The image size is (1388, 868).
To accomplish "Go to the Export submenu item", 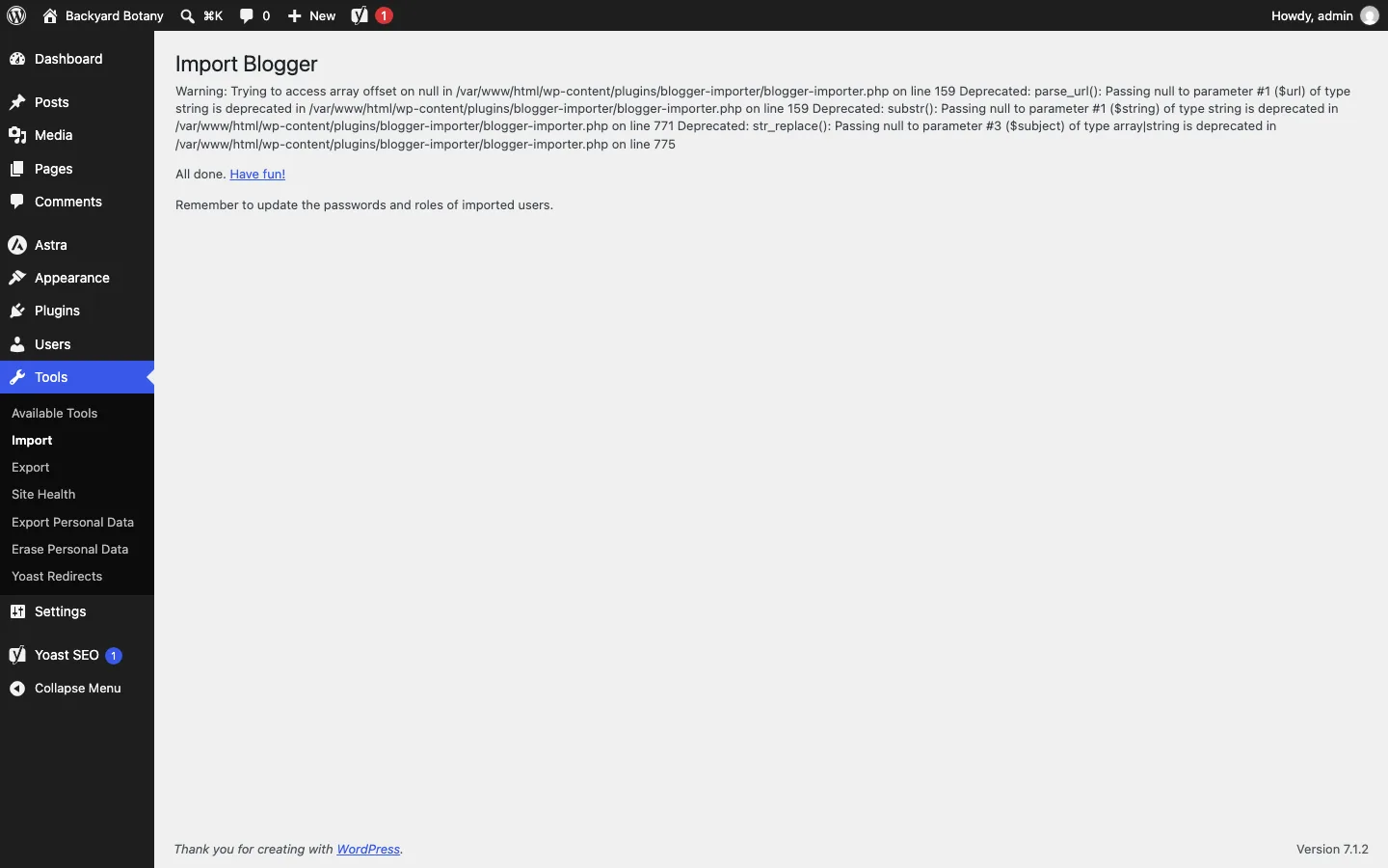I will coord(31,468).
